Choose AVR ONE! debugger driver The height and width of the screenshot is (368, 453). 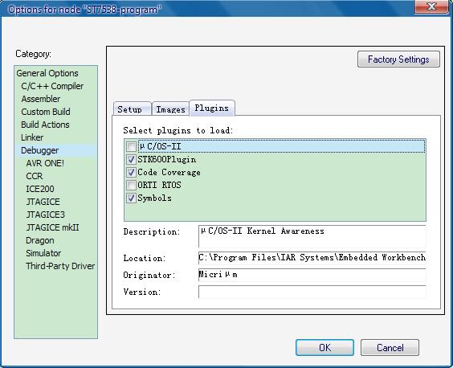click(45, 163)
